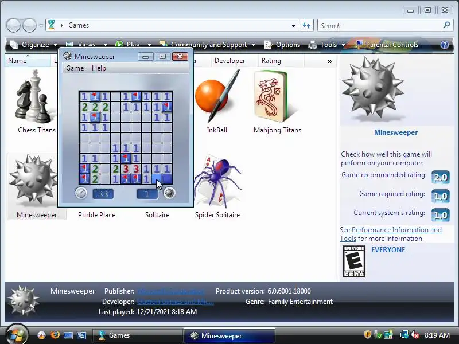Click the flagged tile in the top row, second column
Viewport: 459px width, 344px height.
click(x=95, y=96)
